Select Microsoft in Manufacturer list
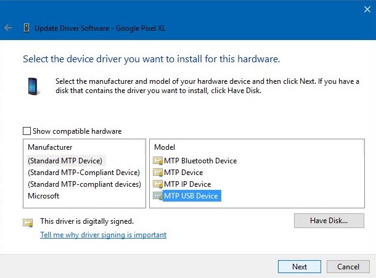This screenshot has width=376, height=278. (43, 196)
